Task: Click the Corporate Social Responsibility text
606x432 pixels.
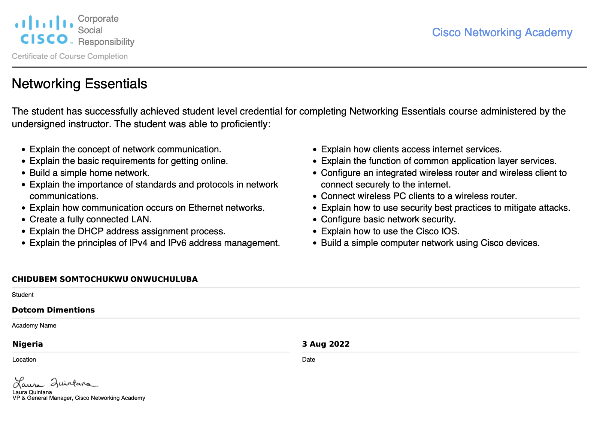Action: [x=106, y=30]
